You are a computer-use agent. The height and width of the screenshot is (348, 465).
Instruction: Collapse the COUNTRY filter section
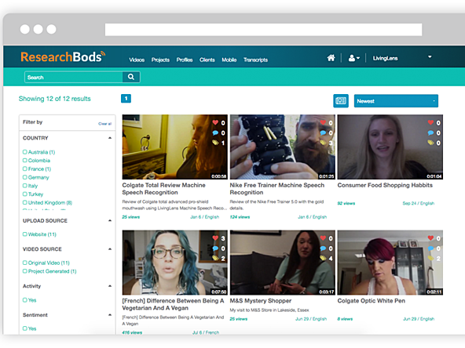[110, 138]
